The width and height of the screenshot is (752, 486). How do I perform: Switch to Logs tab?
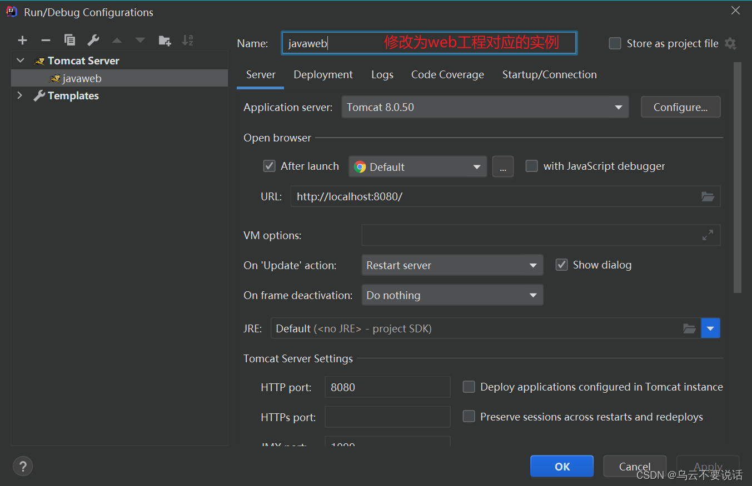pyautogui.click(x=382, y=75)
